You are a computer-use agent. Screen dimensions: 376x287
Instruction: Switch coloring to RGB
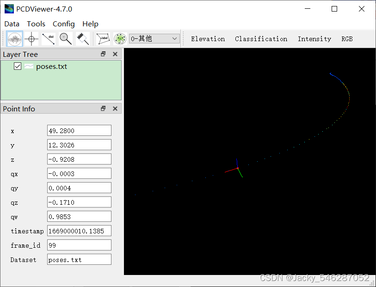pyautogui.click(x=347, y=39)
